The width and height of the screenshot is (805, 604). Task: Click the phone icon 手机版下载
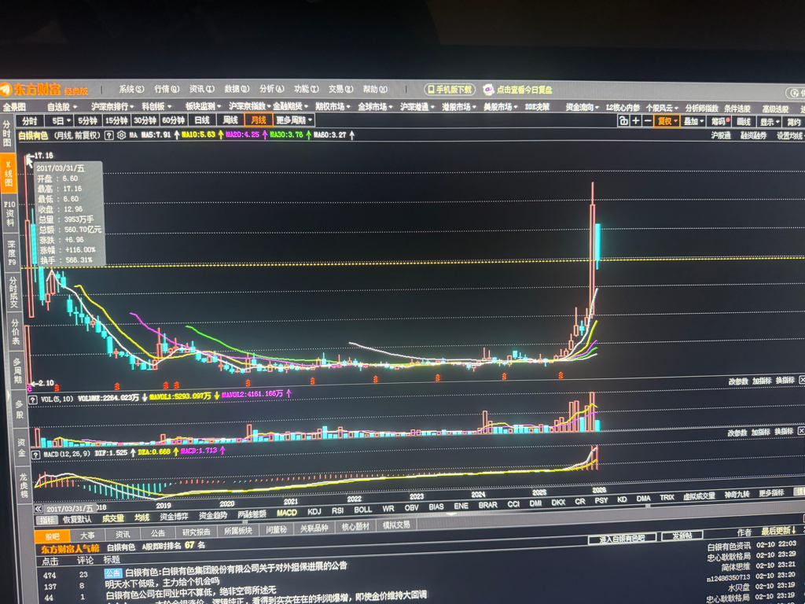[x=432, y=90]
